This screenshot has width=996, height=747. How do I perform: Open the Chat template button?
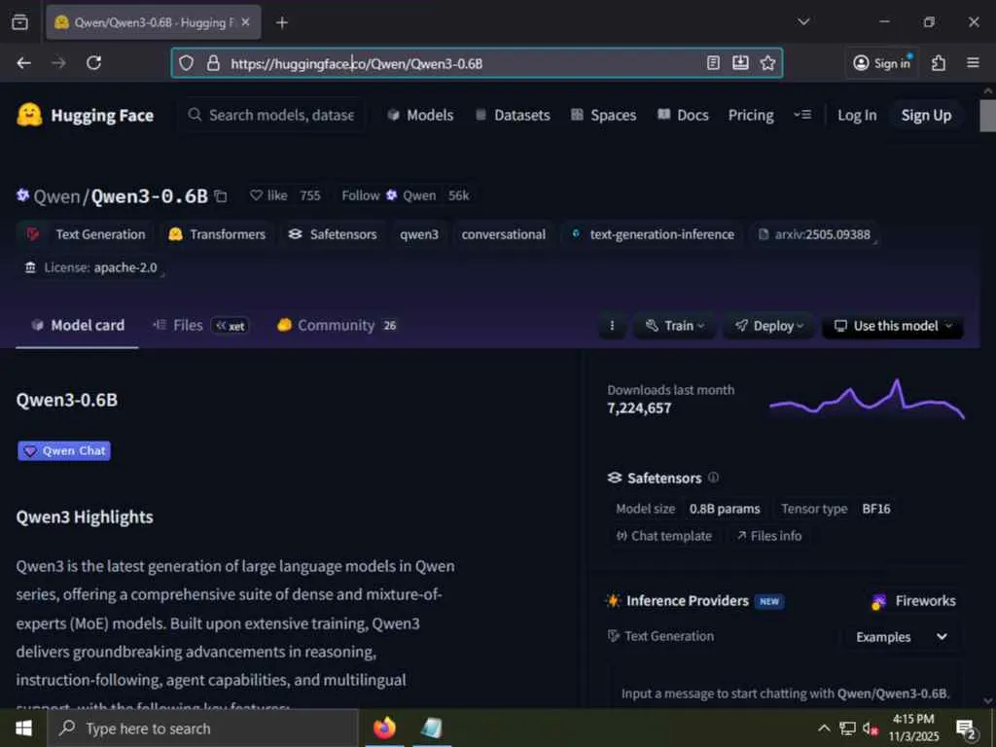[663, 536]
